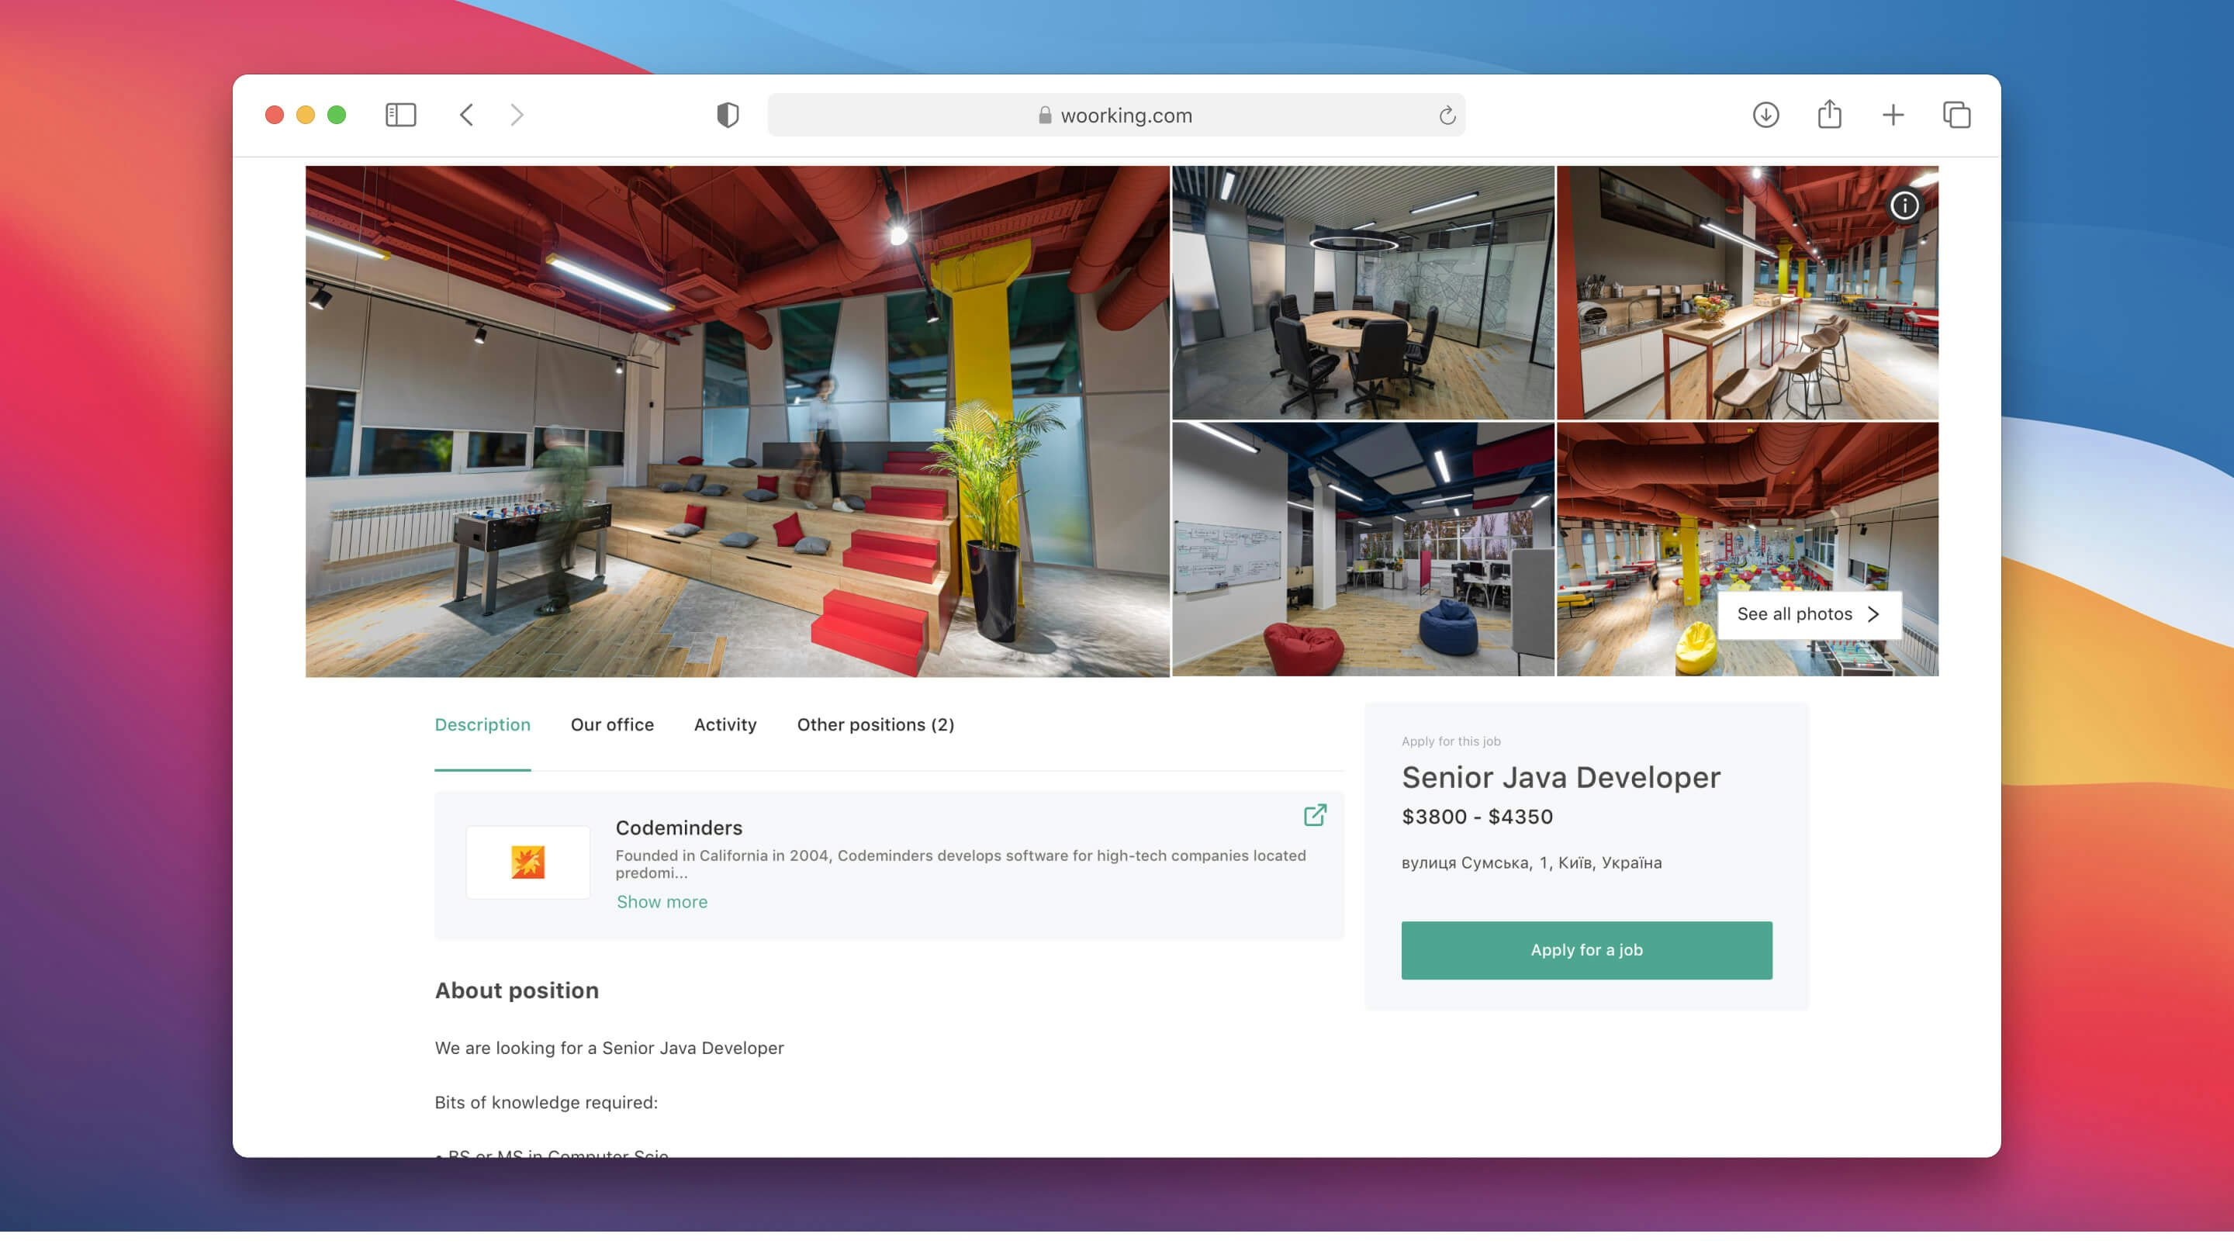Show the downloads list
Viewport: 2234px width, 1251px height.
pos(1765,116)
